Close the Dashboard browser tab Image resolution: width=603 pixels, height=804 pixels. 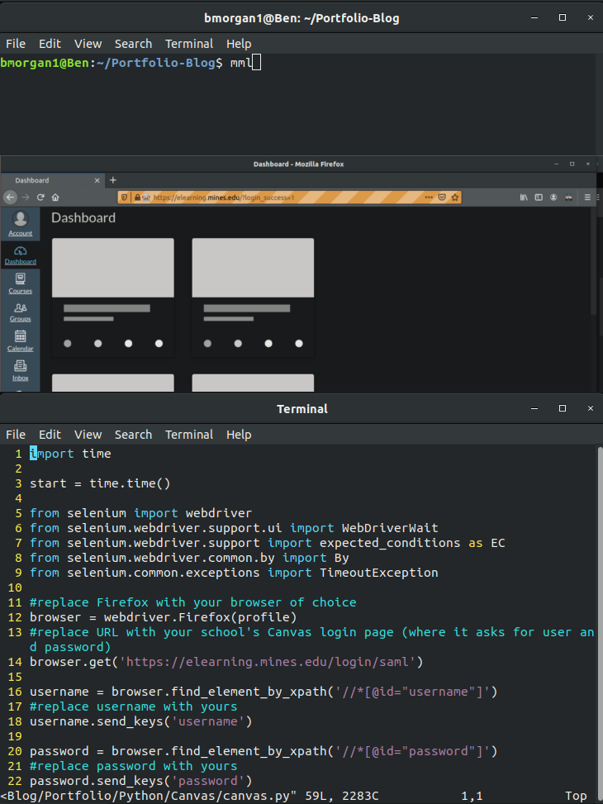pos(97,180)
